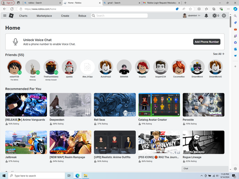Open the Edge sidebar tools briefcase icon
Screen dimensions: 239x179
[235, 29]
